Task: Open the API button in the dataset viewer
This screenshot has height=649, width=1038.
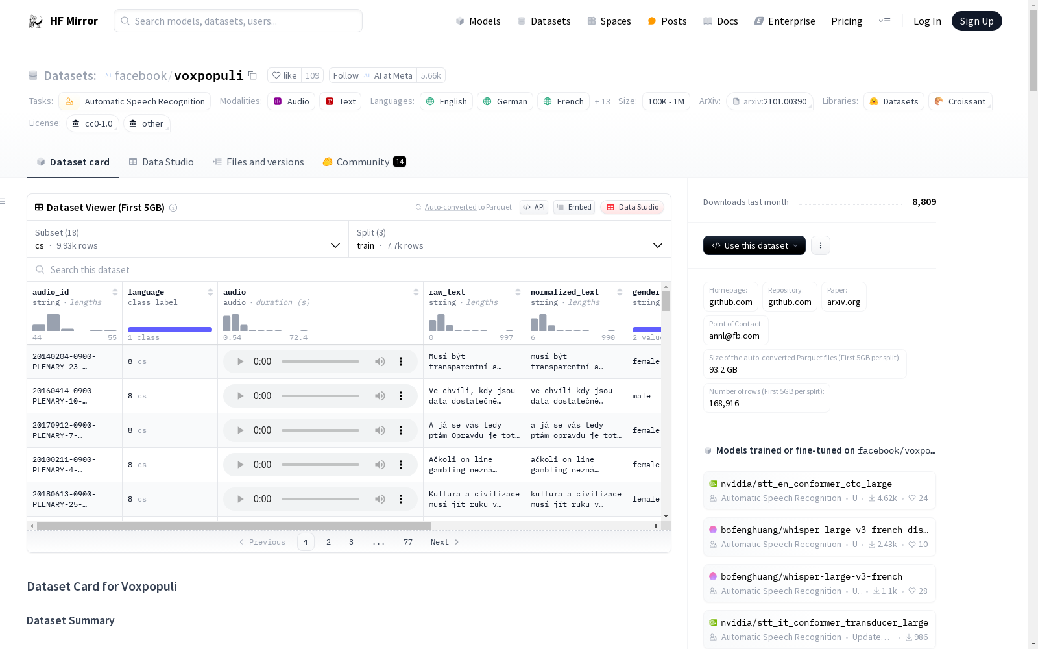Action: click(534, 207)
